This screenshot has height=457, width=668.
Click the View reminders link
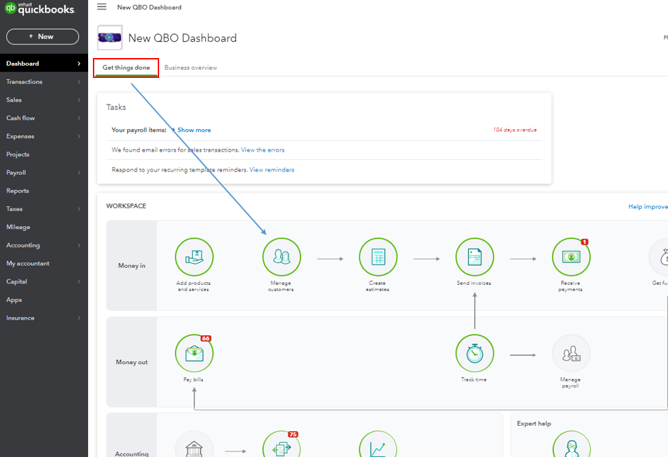(272, 169)
